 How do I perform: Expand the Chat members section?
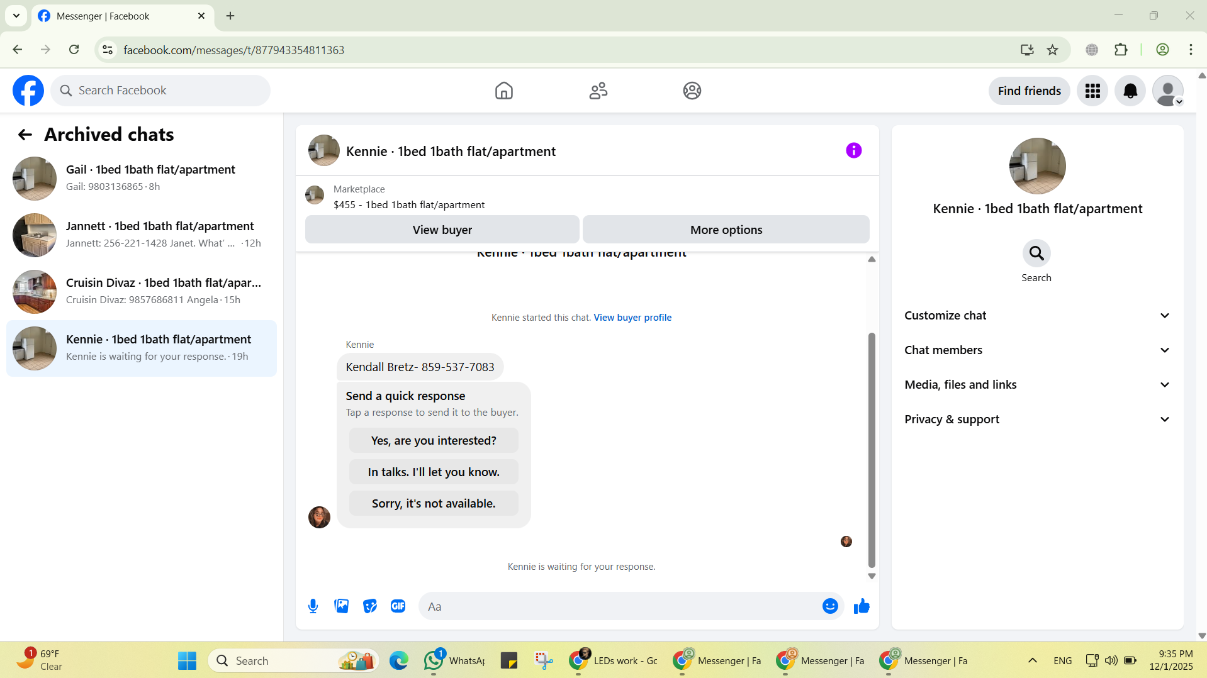(1037, 350)
